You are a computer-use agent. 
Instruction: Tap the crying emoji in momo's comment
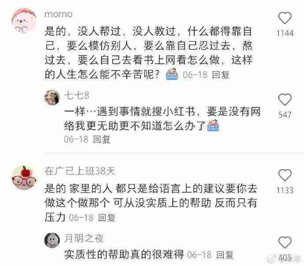172,74
